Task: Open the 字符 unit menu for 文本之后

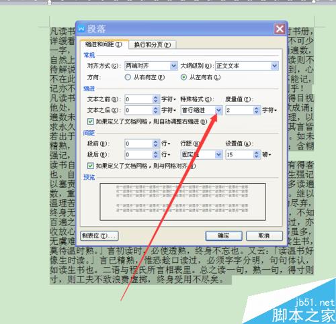Action: click(169, 110)
